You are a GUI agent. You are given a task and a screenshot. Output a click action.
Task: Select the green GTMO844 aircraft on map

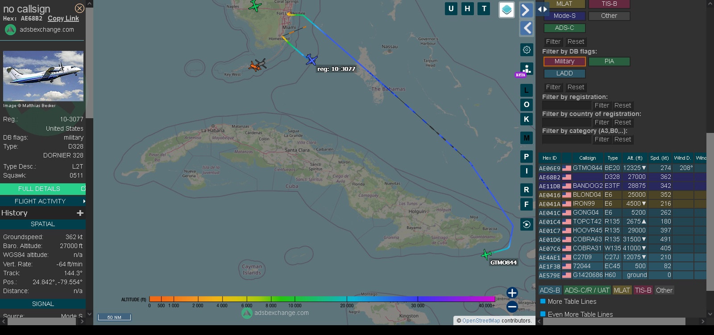486,254
